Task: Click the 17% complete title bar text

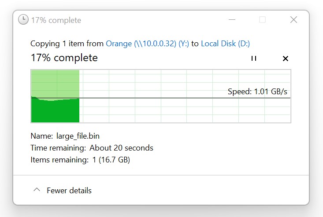Action: tap(56, 20)
